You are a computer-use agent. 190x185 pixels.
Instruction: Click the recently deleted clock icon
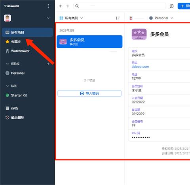click(x=8, y=118)
